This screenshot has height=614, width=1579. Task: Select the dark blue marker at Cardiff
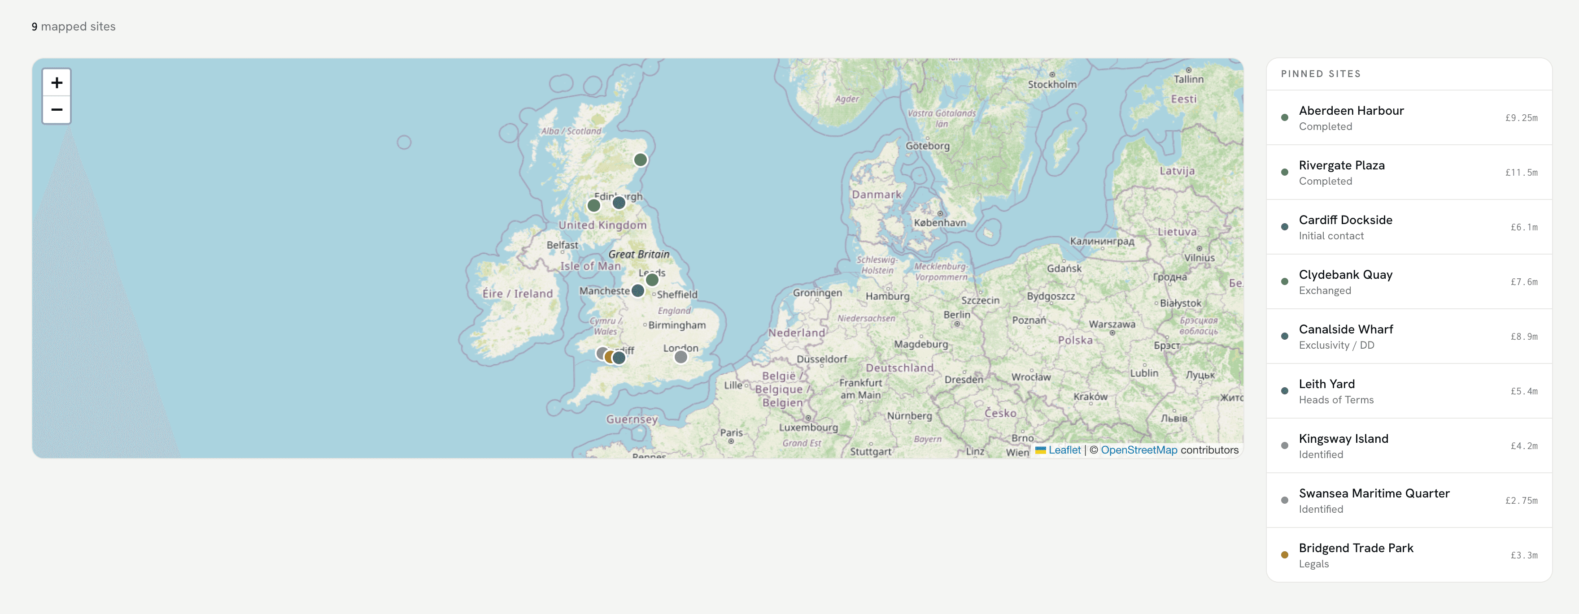[x=619, y=358]
